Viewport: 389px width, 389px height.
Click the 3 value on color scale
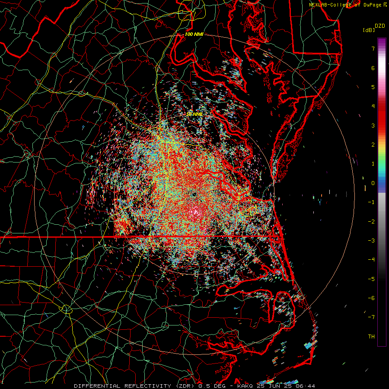[373, 125]
